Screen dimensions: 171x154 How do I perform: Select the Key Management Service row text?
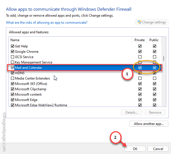point(34,62)
